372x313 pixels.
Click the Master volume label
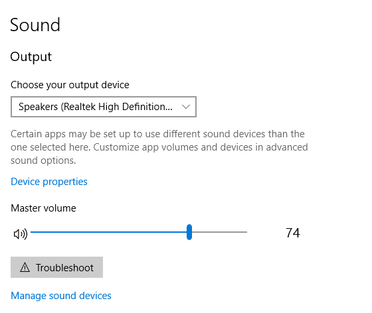pos(43,208)
